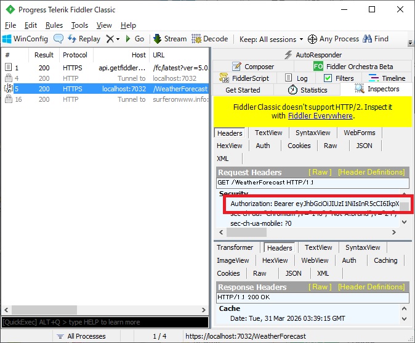
Task: Open the Remove sessions X dropdown
Action: point(113,39)
